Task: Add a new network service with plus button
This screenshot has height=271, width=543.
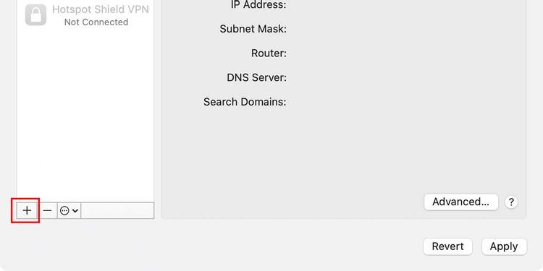Action: click(27, 210)
